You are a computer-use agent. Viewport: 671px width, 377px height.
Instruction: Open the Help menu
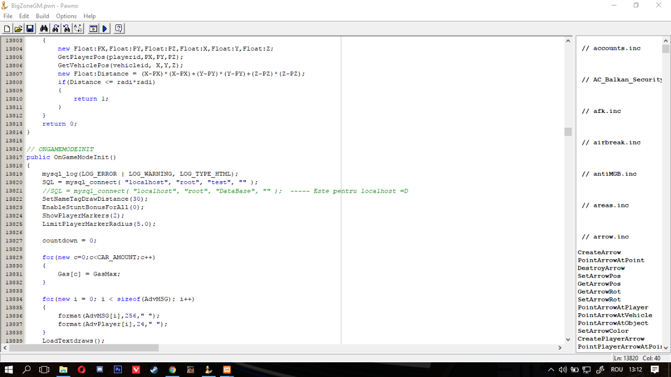(90, 16)
